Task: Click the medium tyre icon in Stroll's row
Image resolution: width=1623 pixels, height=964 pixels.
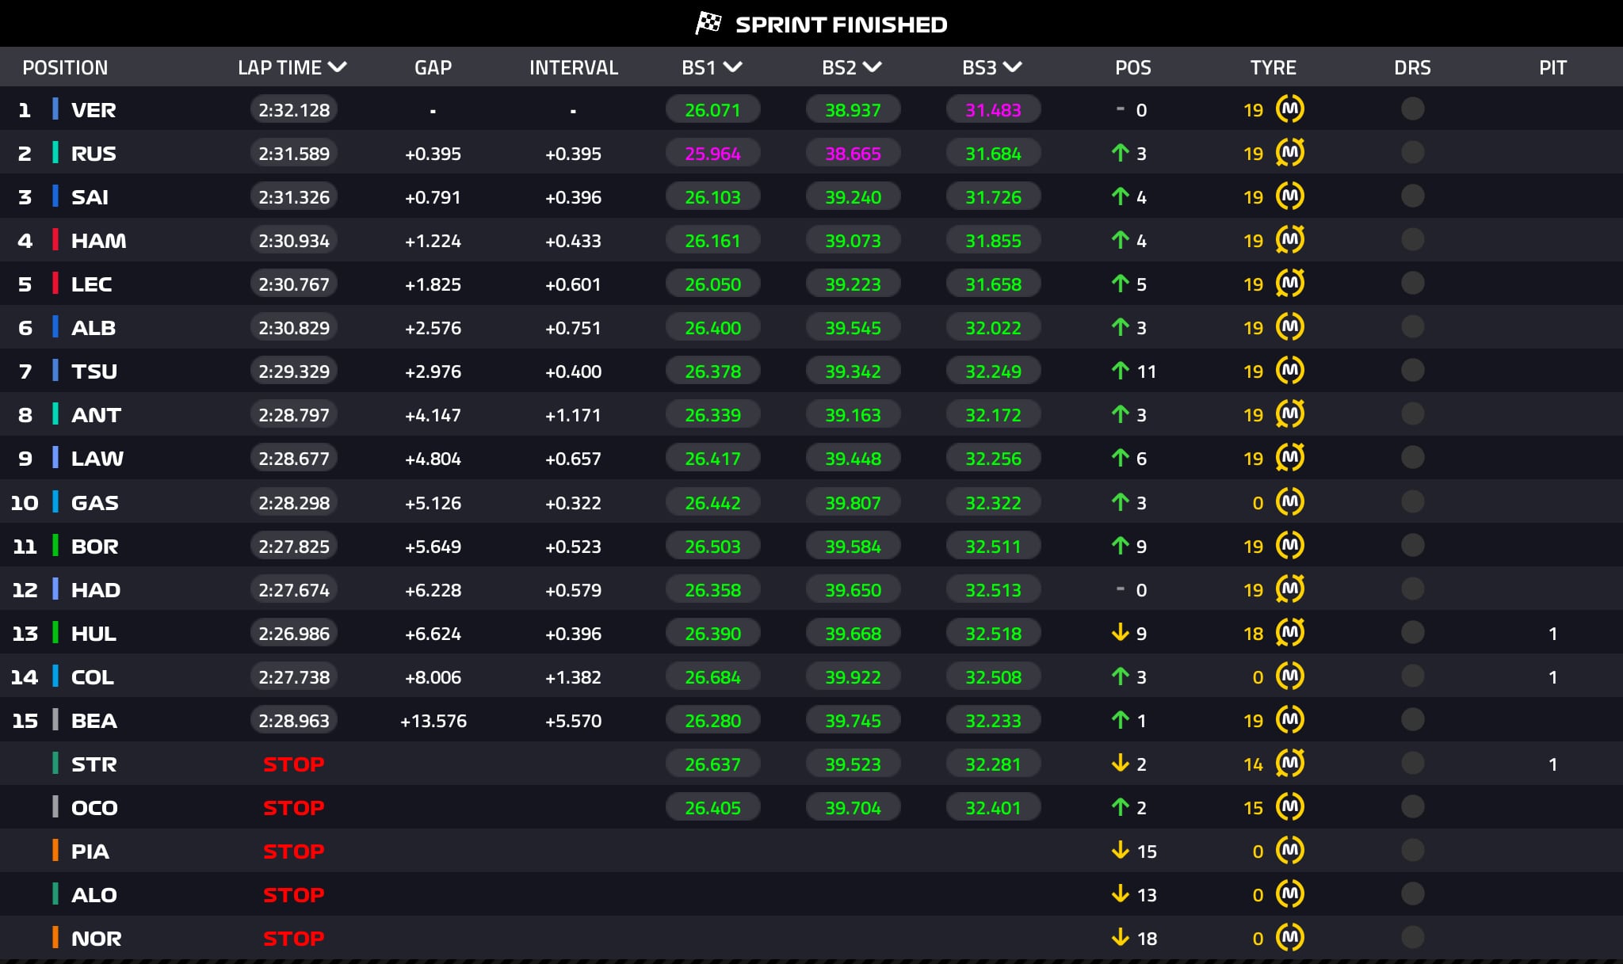Action: click(x=1289, y=763)
